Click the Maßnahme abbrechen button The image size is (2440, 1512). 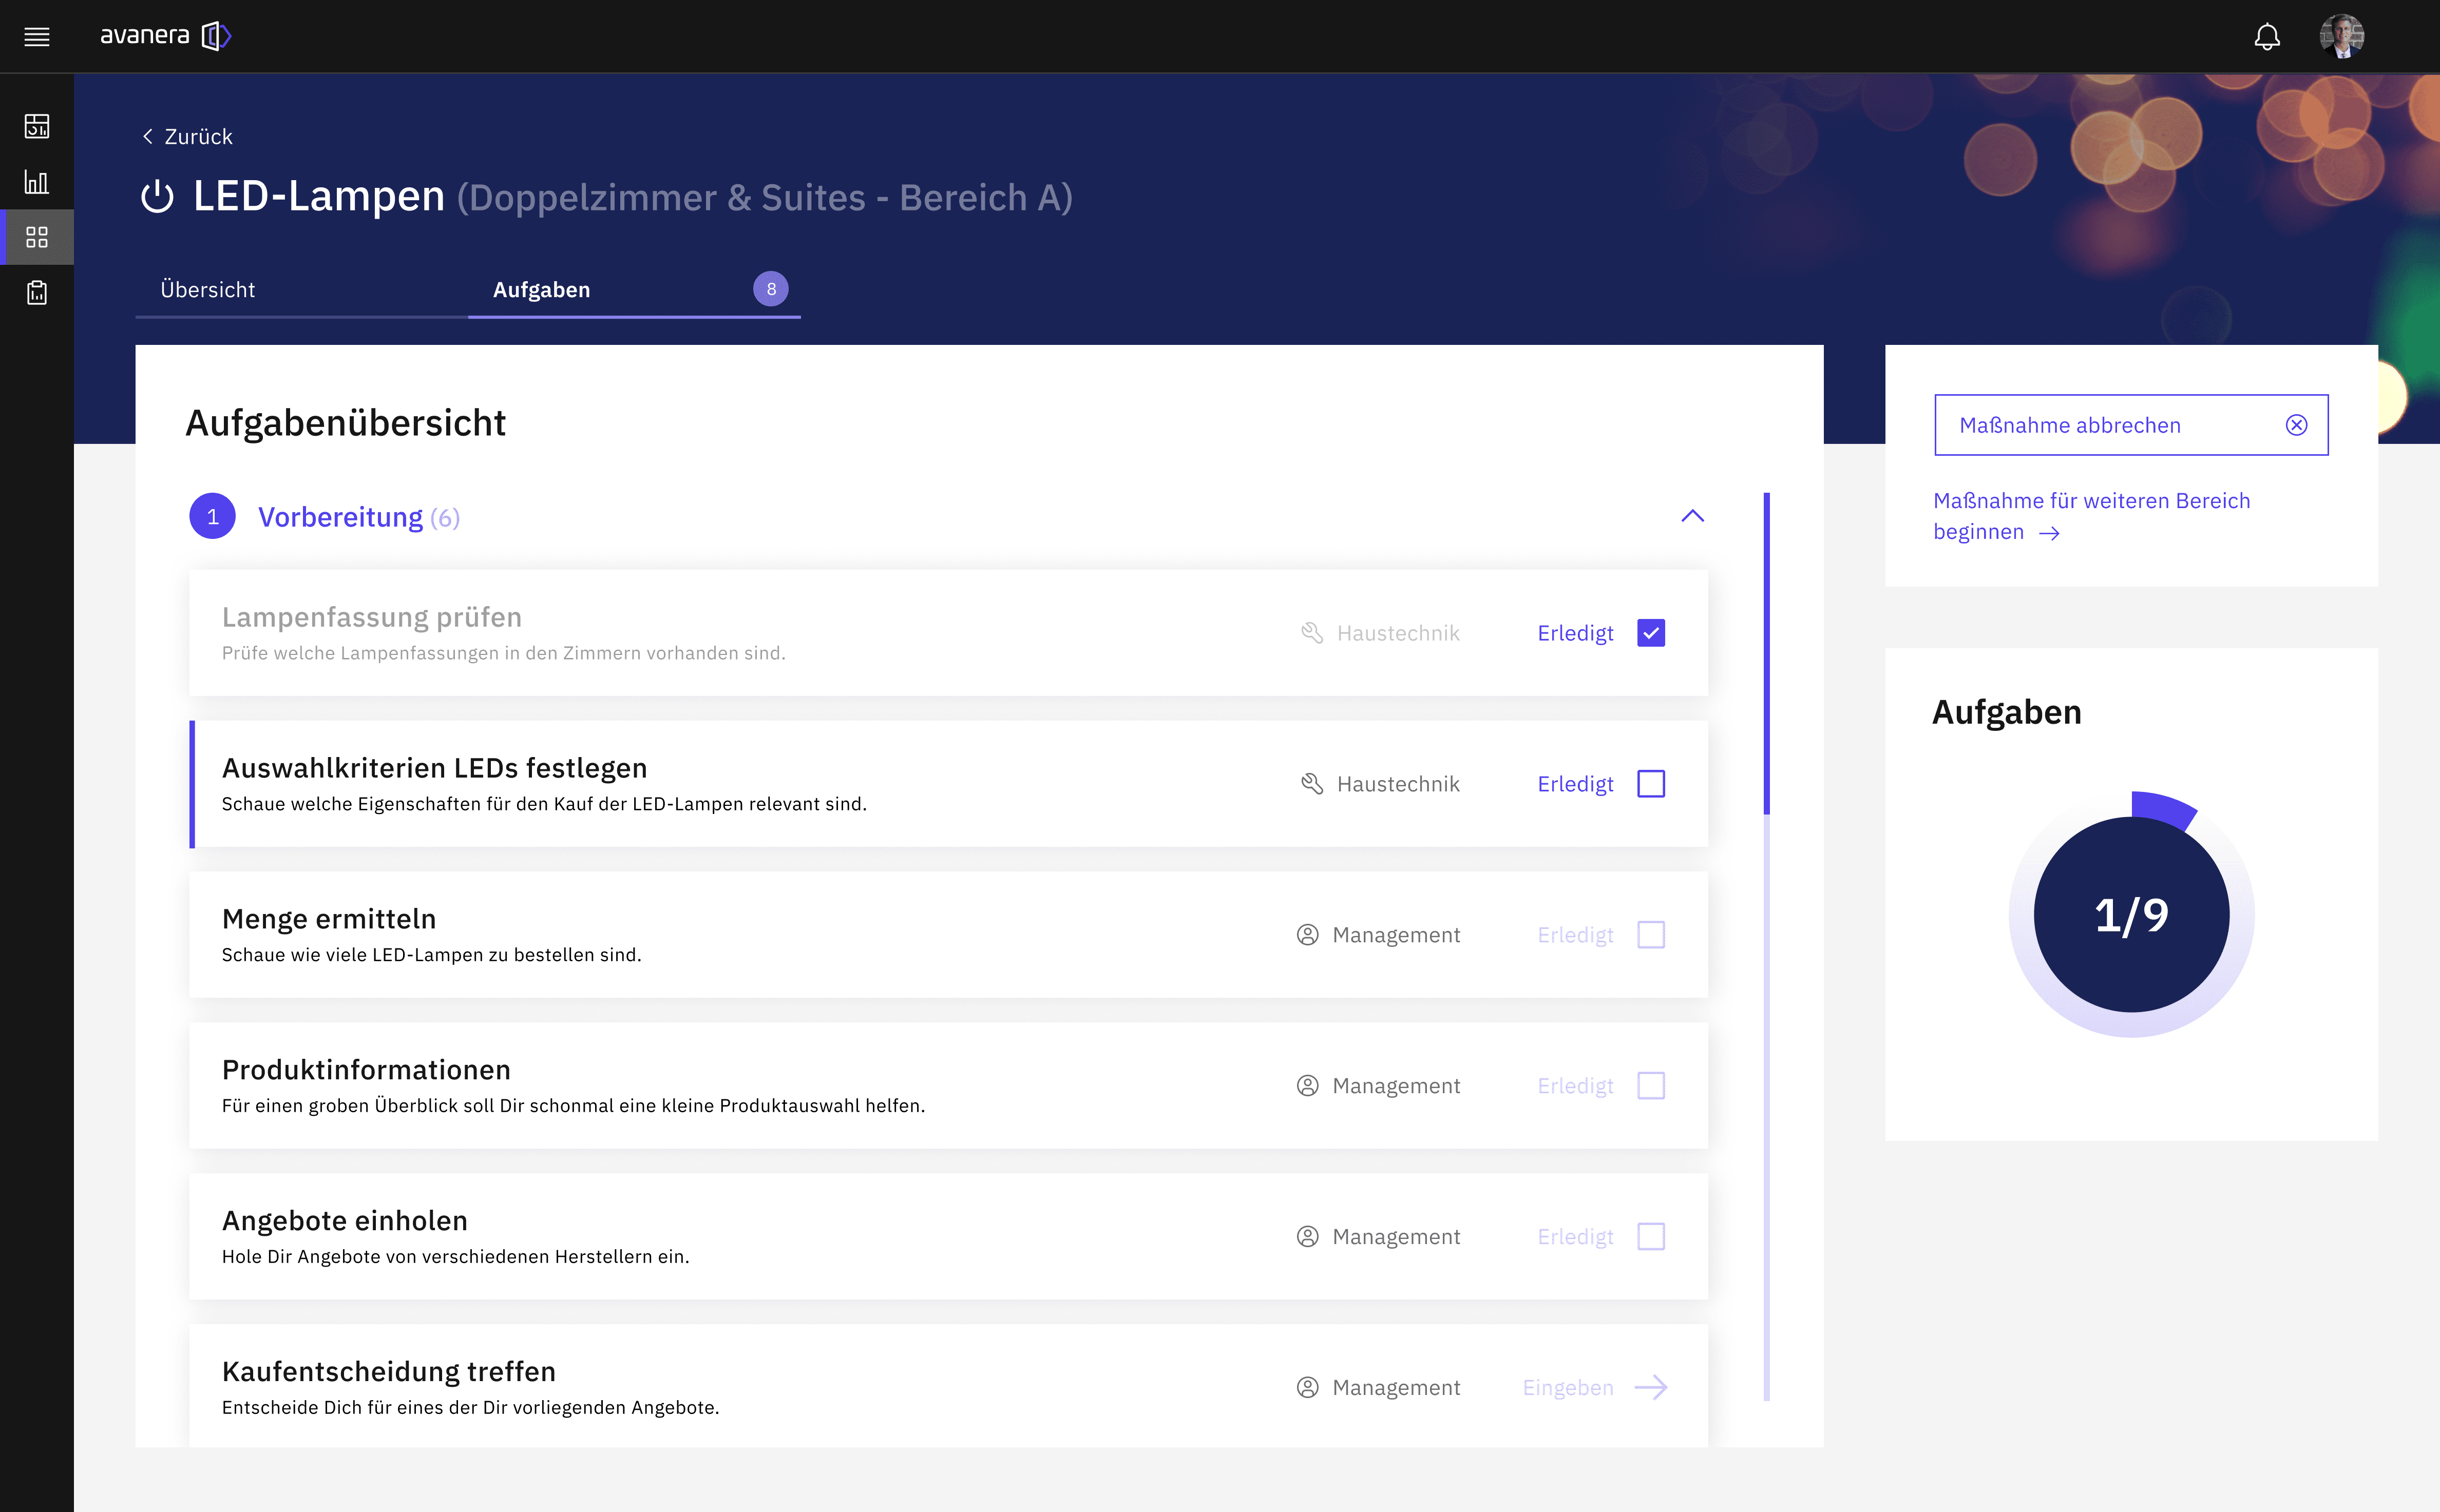click(x=2131, y=425)
